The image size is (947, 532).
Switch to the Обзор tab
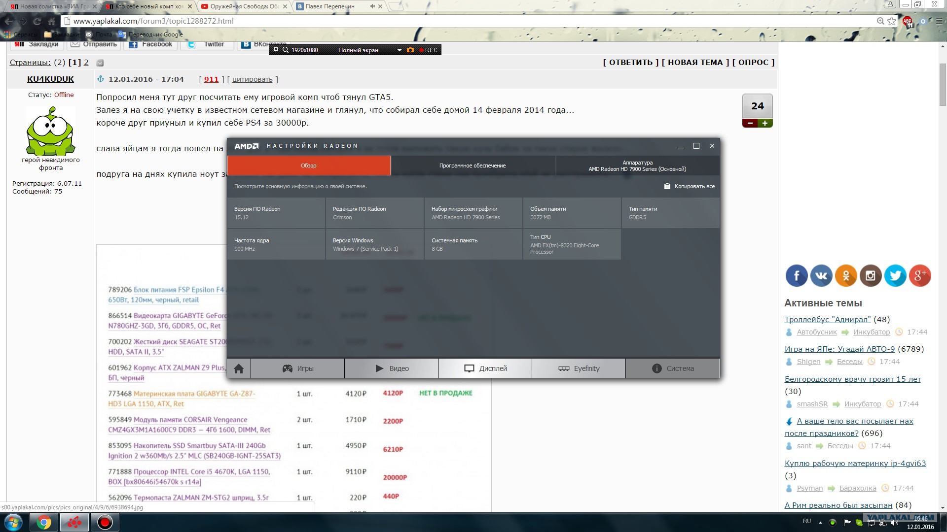(x=309, y=166)
